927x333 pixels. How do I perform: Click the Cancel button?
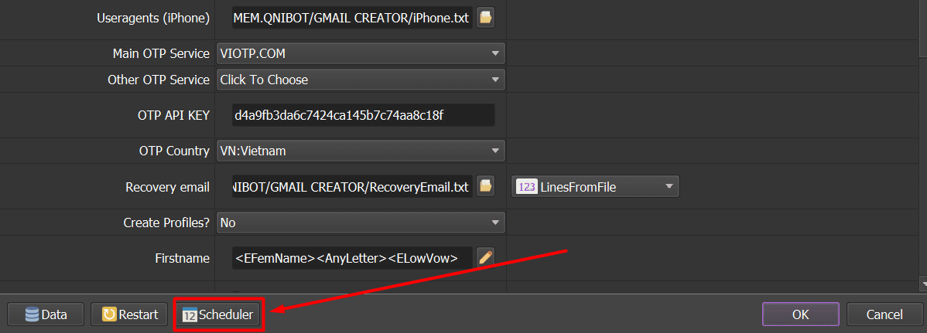[x=884, y=314]
